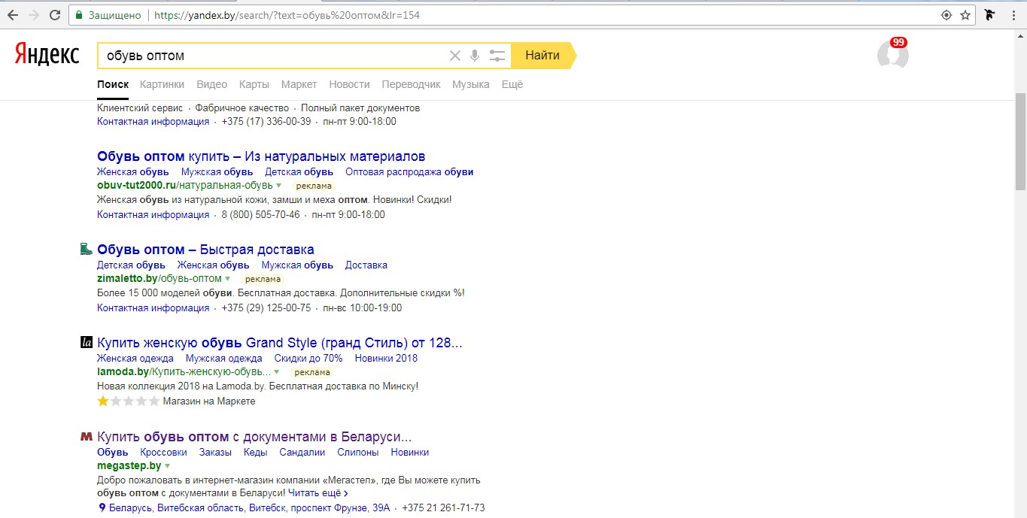Open 'Обувь оптом – Быстрая доставка' result
The width and height of the screenshot is (1027, 518).
205,250
